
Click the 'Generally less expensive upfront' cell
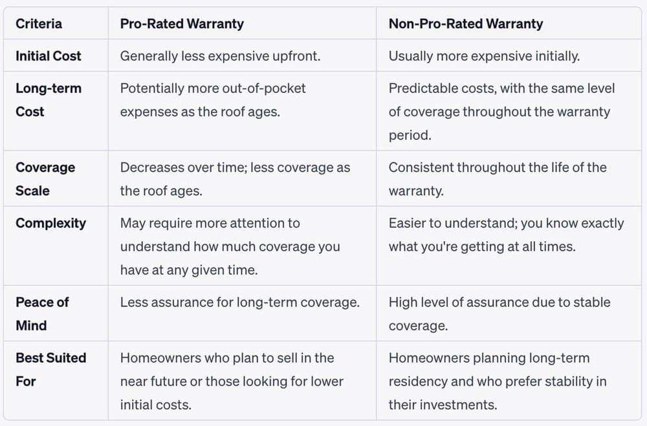(220, 56)
